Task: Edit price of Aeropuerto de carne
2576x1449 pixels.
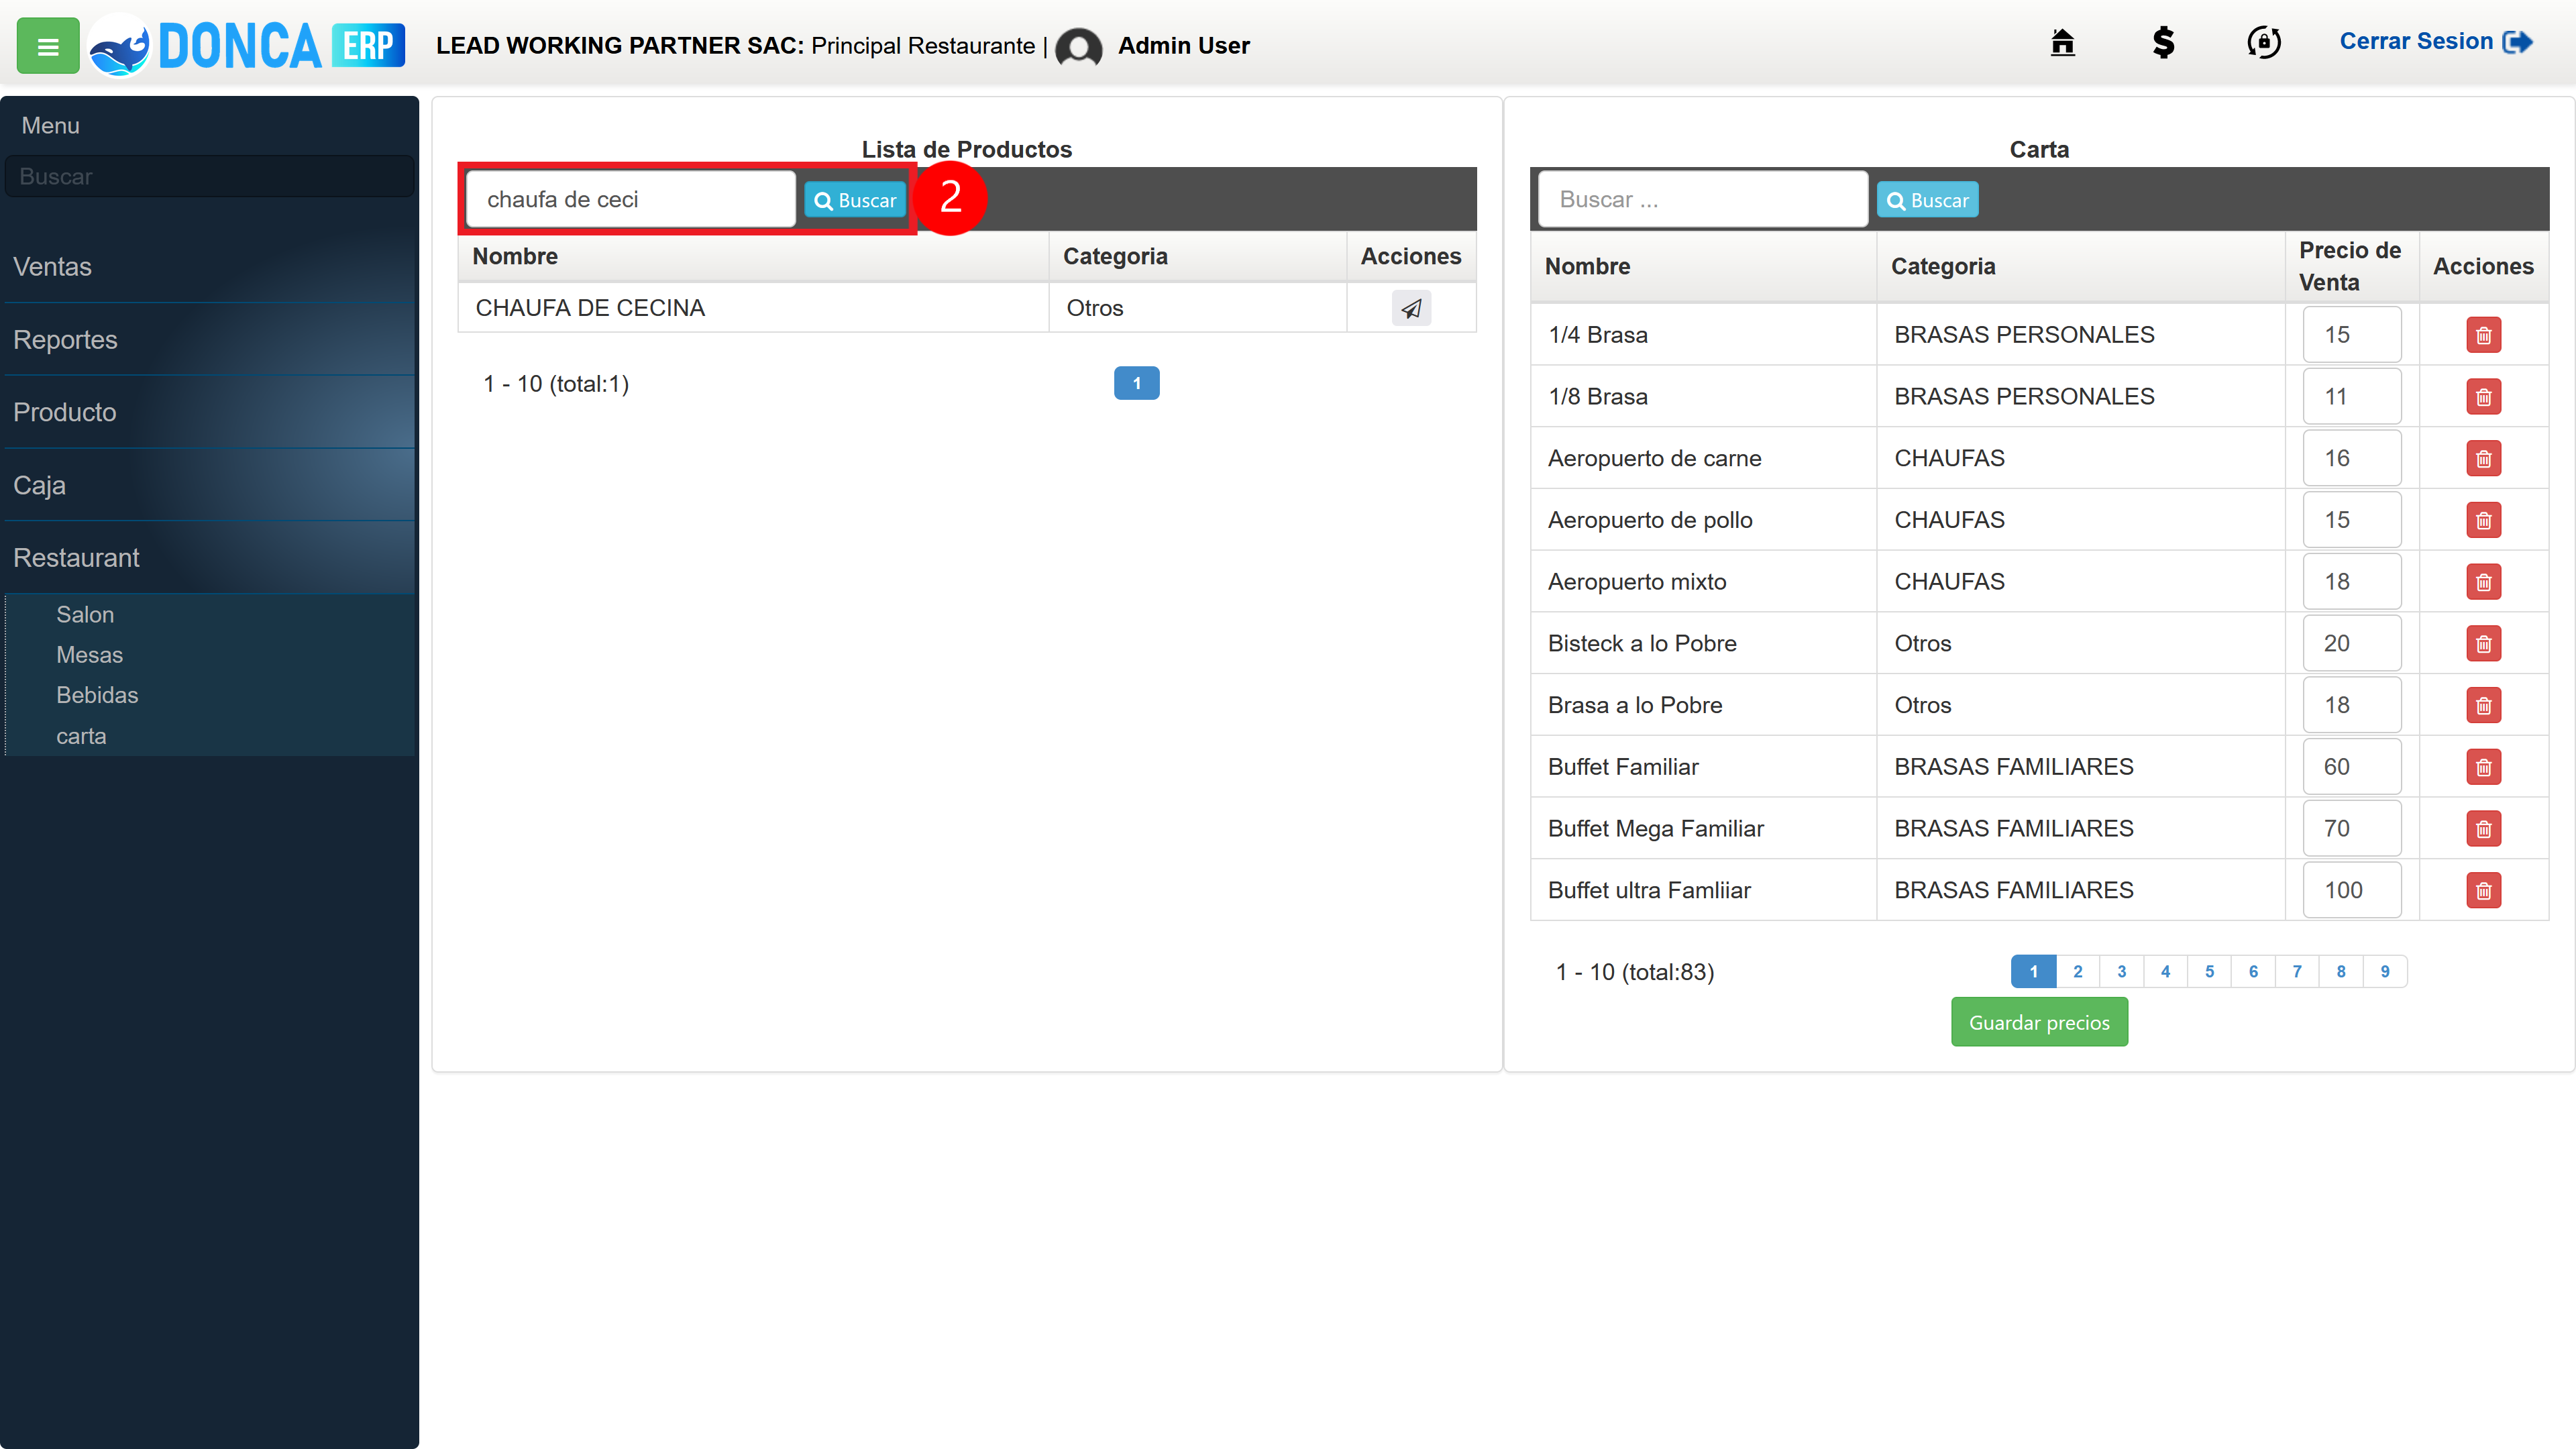Action: coord(2351,458)
